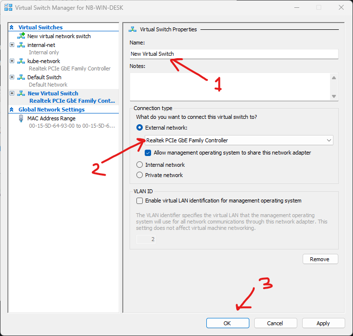Viewport: 353px width, 336px height.
Task: Collapse the Global Network Settings section
Action: (12, 110)
